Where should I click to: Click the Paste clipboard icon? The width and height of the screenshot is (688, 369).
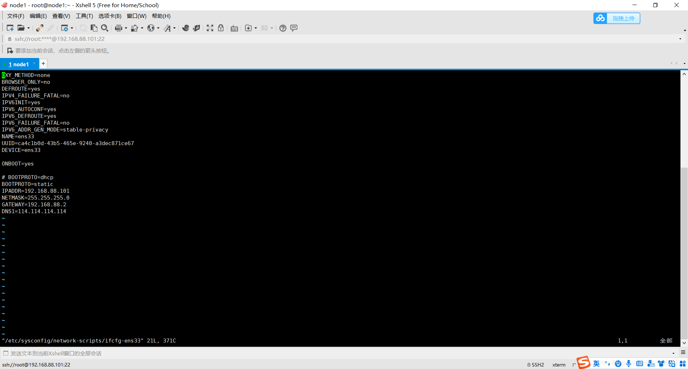pyautogui.click(x=94, y=28)
